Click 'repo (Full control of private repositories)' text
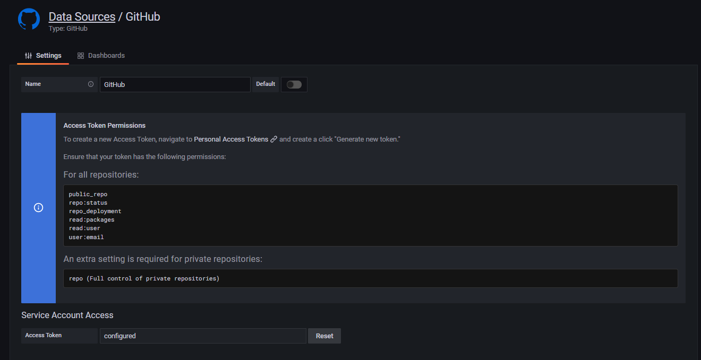The image size is (701, 360). click(144, 278)
